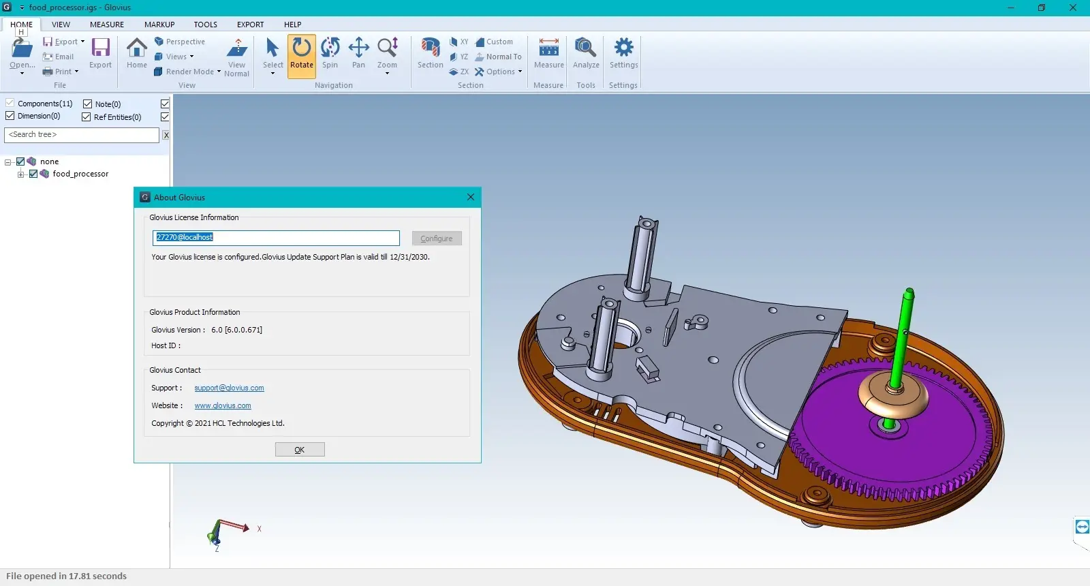Uncheck the 'none' root node checkbox

(x=20, y=161)
